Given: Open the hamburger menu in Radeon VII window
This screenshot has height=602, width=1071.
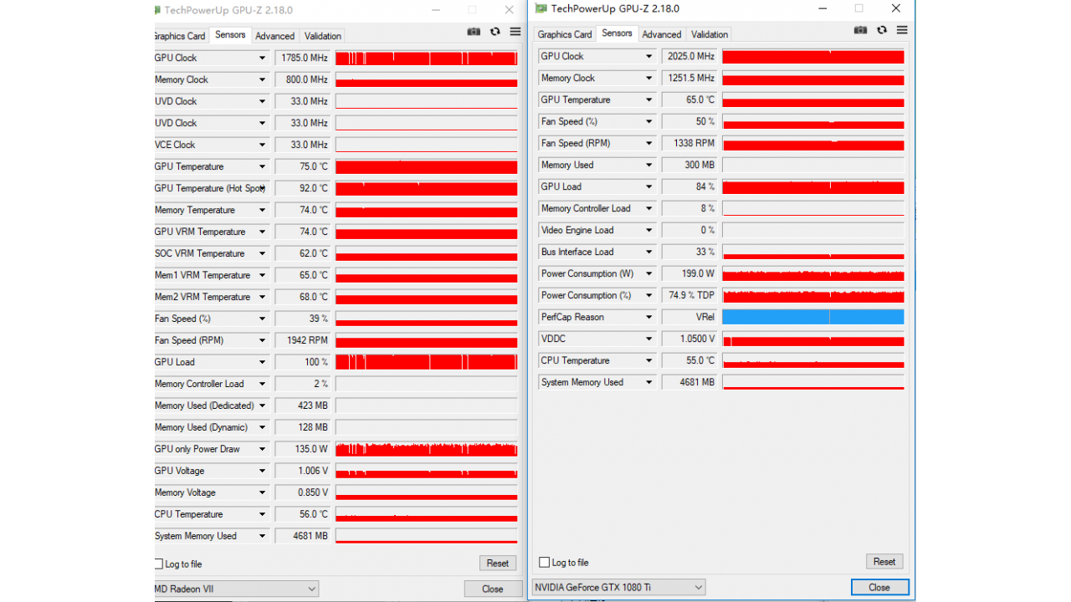Looking at the screenshot, I should pos(515,32).
